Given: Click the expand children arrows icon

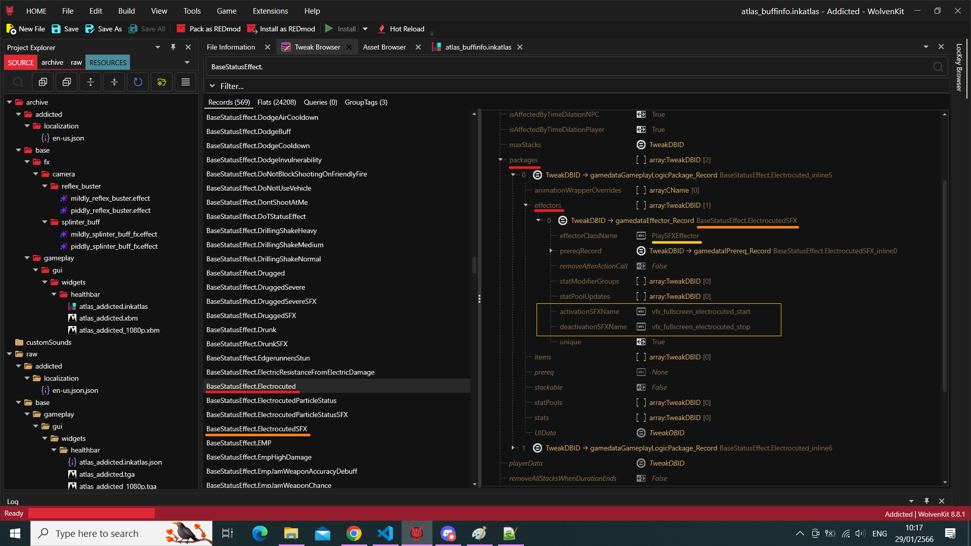Looking at the screenshot, I should tap(91, 82).
